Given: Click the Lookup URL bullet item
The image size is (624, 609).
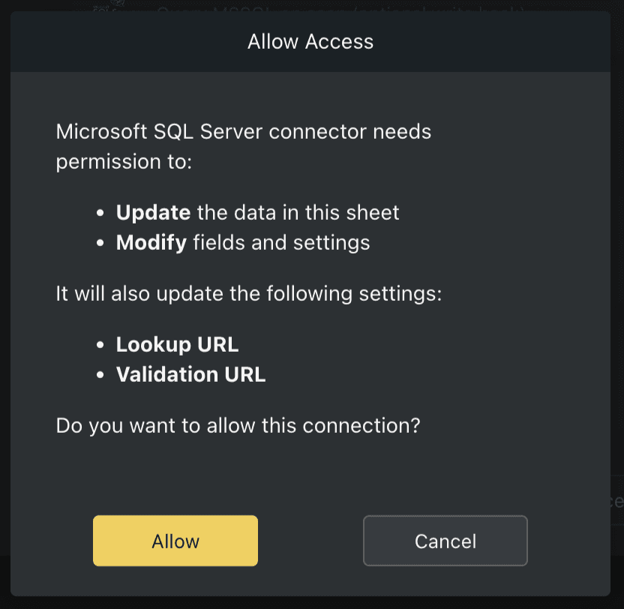Looking at the screenshot, I should tap(177, 344).
